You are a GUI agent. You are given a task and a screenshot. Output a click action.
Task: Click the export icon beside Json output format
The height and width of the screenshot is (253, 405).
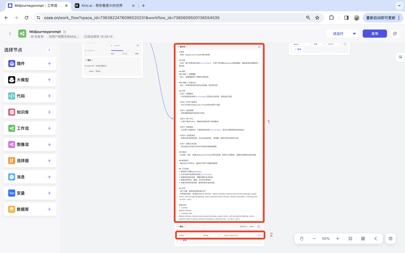tap(258, 226)
